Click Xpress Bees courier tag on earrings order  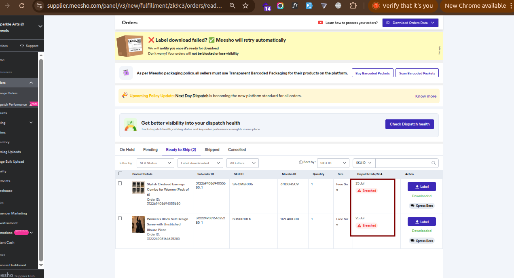(421, 206)
